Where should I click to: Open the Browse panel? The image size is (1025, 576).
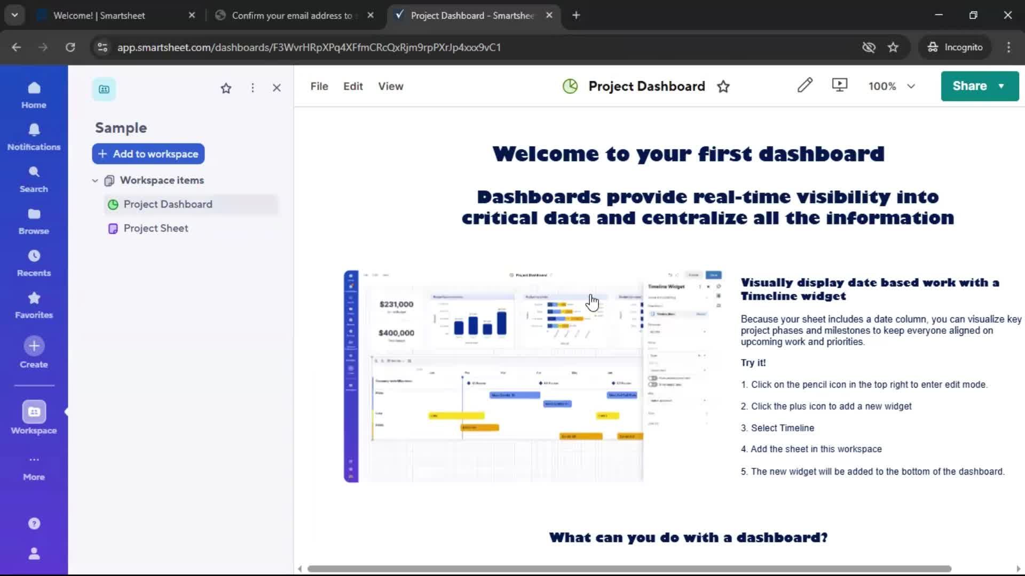[34, 220]
